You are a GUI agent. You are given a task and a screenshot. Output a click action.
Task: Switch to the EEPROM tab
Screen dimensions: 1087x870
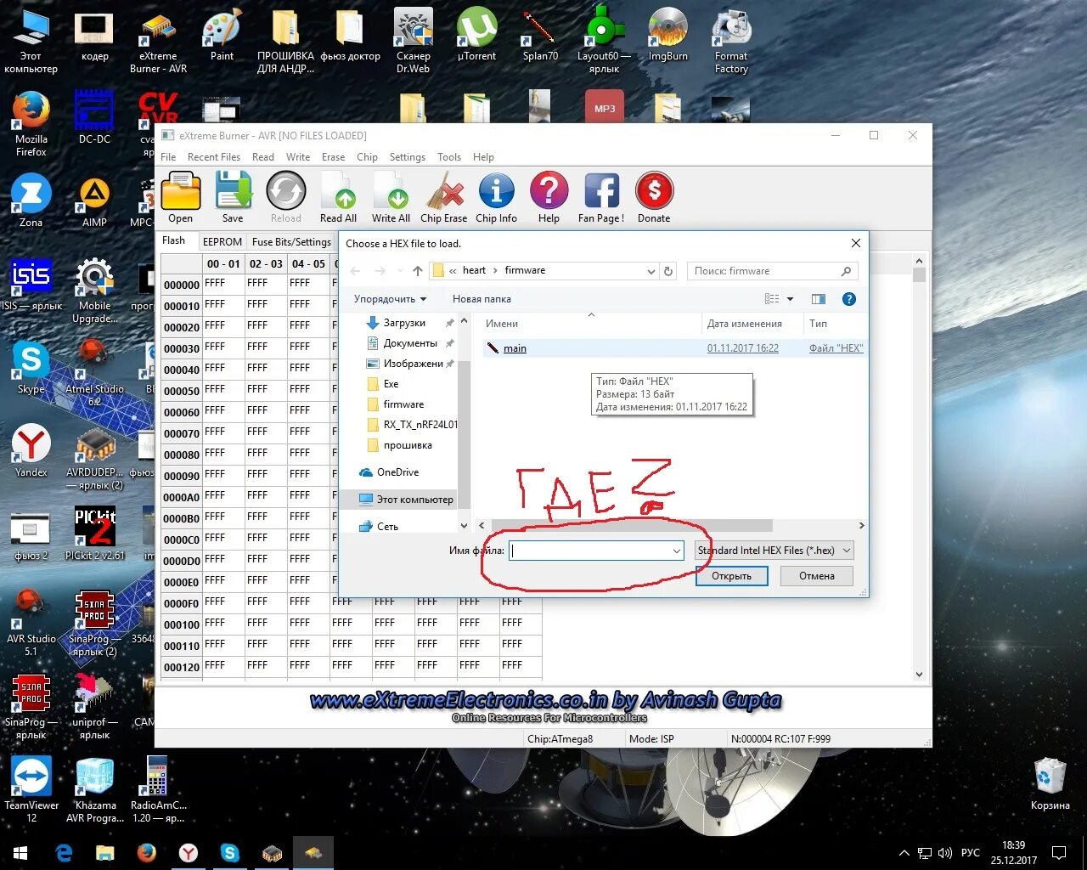pos(222,242)
